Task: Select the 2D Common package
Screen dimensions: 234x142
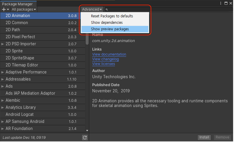Action: pos(43,23)
